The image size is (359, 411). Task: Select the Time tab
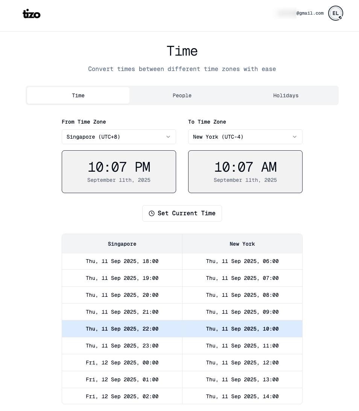[78, 95]
